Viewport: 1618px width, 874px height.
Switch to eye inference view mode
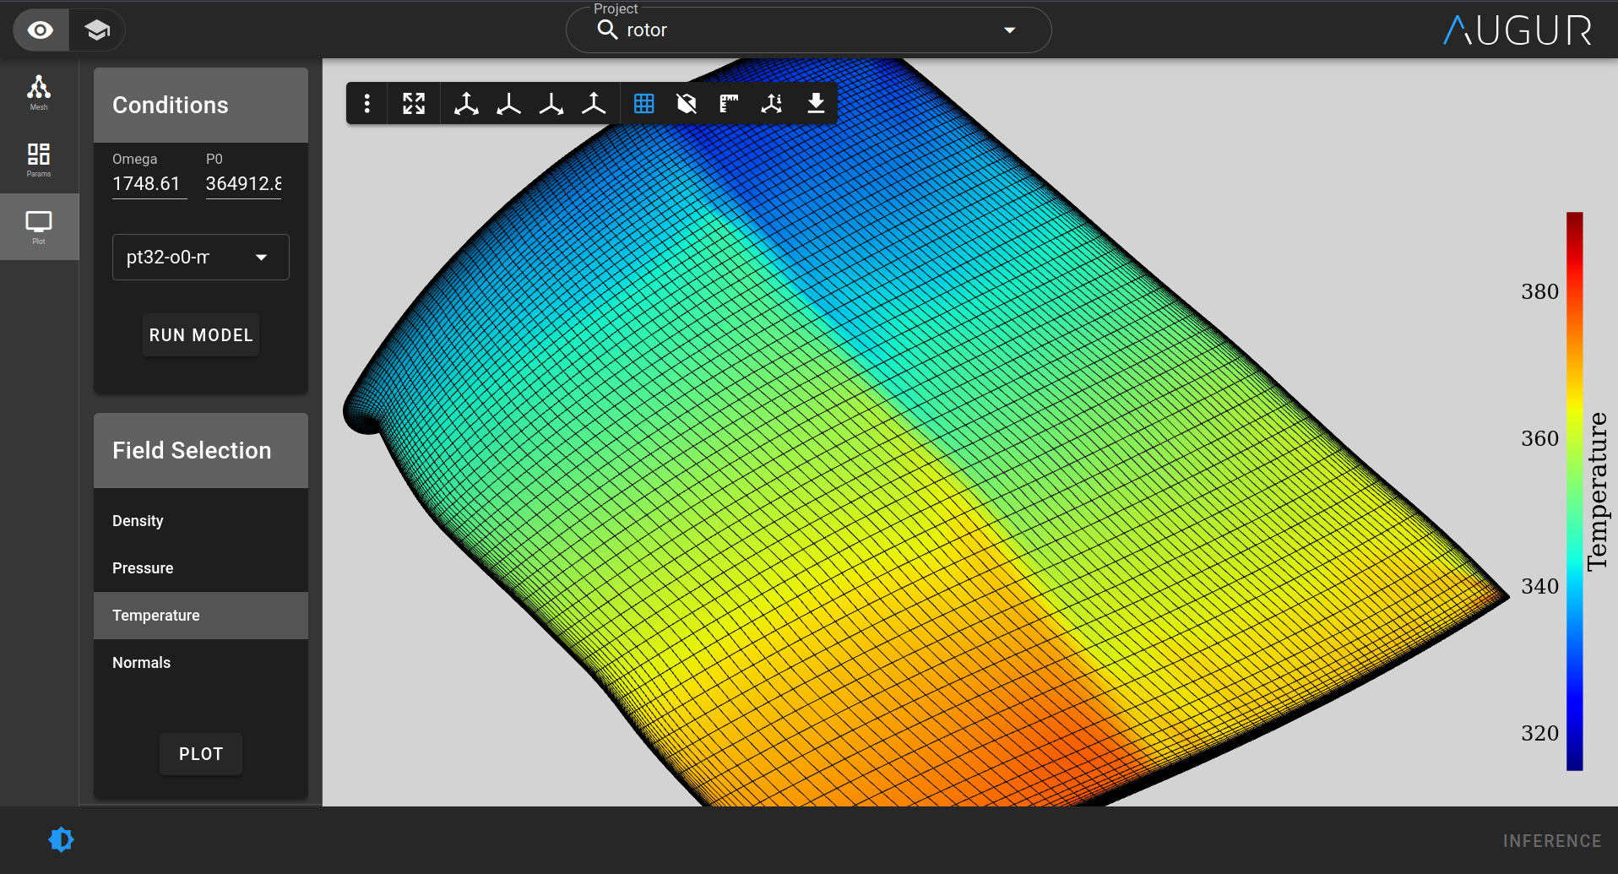41,30
